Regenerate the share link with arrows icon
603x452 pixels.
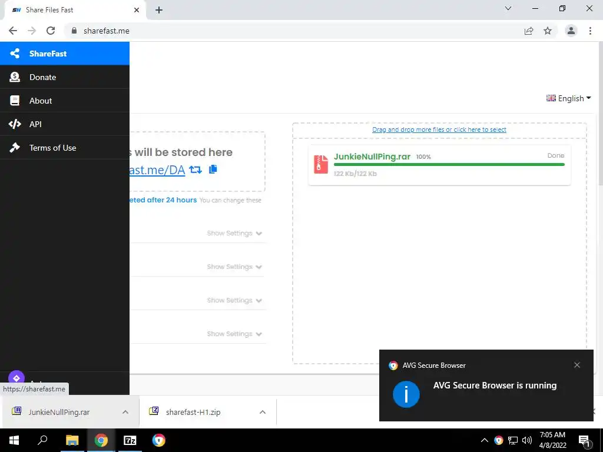pos(196,169)
